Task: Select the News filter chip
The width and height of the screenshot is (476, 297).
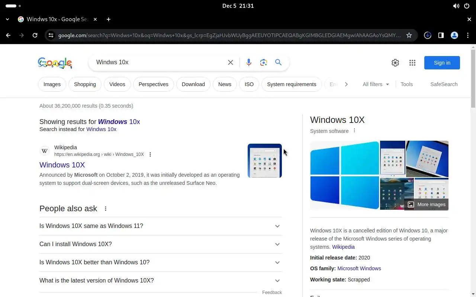Action: coord(225,84)
